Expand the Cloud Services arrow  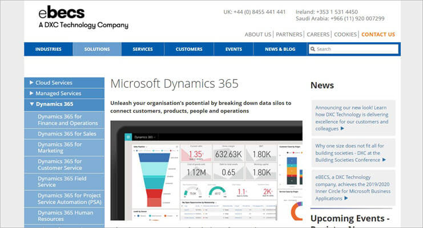[31, 83]
